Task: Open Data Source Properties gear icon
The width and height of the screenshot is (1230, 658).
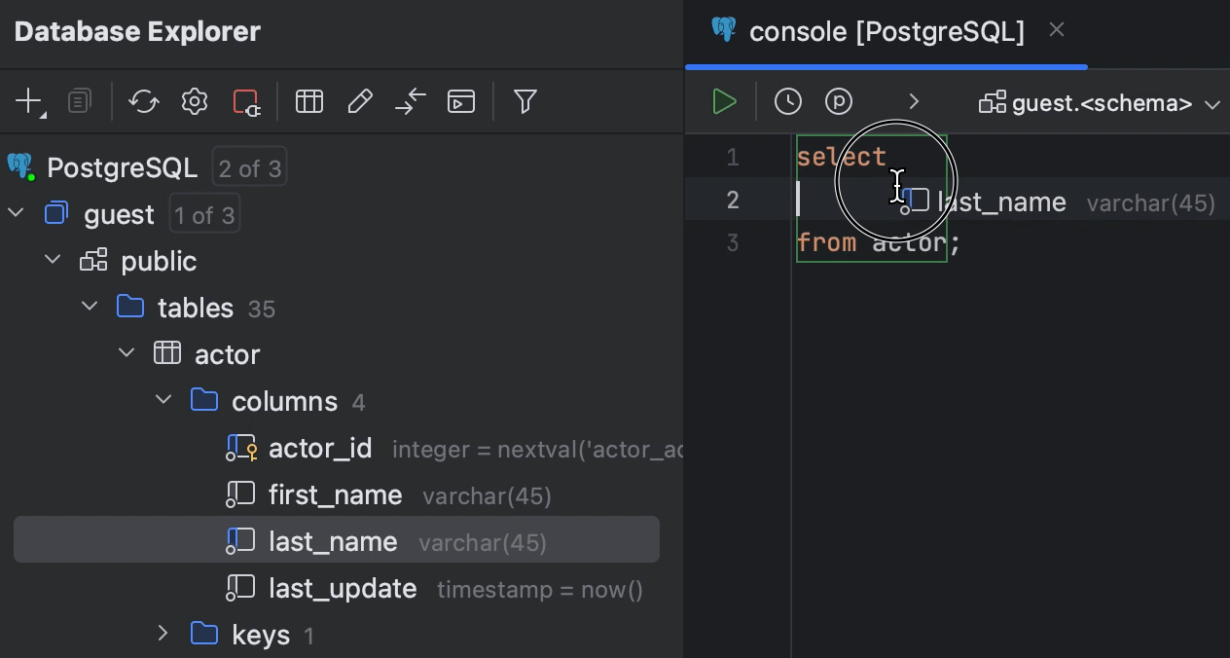Action: click(x=194, y=101)
